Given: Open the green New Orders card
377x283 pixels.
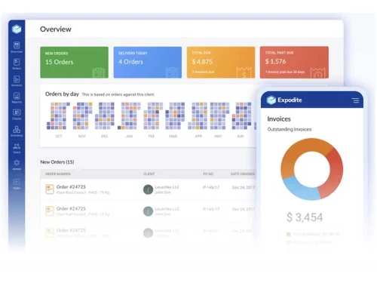Looking at the screenshot, I should (75, 62).
